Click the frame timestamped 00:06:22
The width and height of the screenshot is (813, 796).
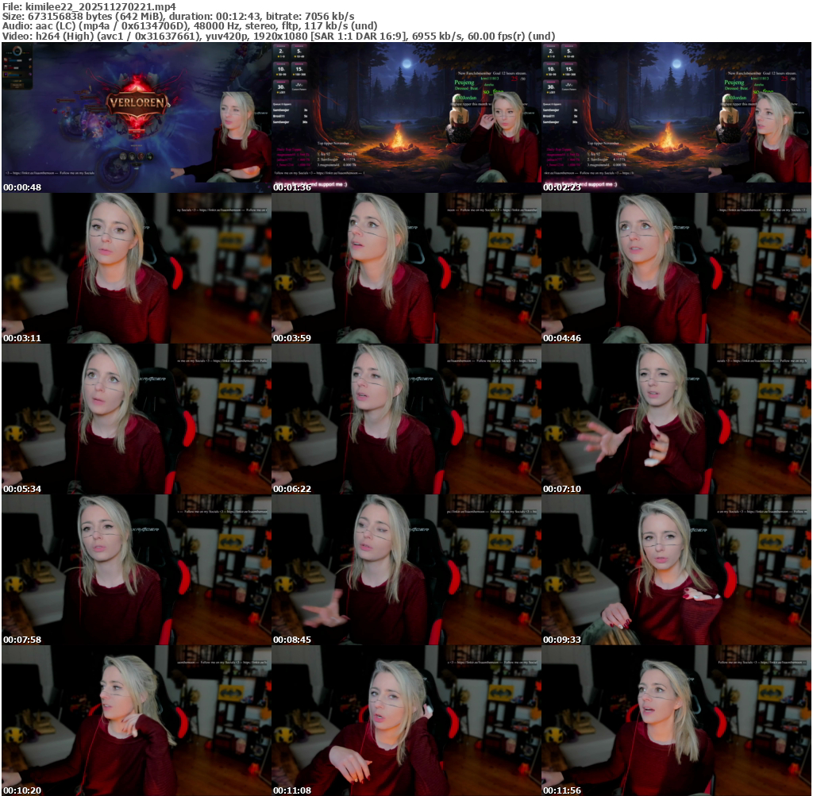coord(406,419)
